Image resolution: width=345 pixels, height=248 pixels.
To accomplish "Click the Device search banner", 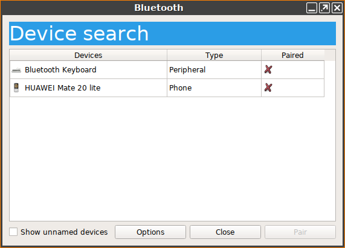I will pos(173,33).
